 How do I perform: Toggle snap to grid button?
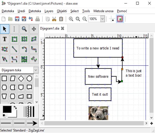point(112,19)
